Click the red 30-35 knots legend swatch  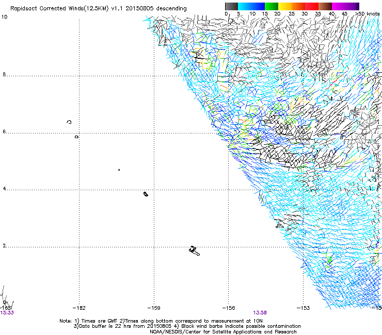click(312, 6)
